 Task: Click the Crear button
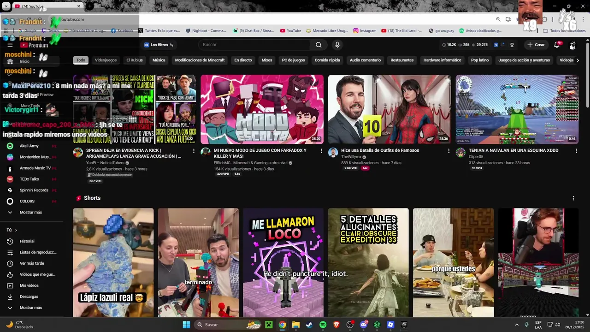536,45
